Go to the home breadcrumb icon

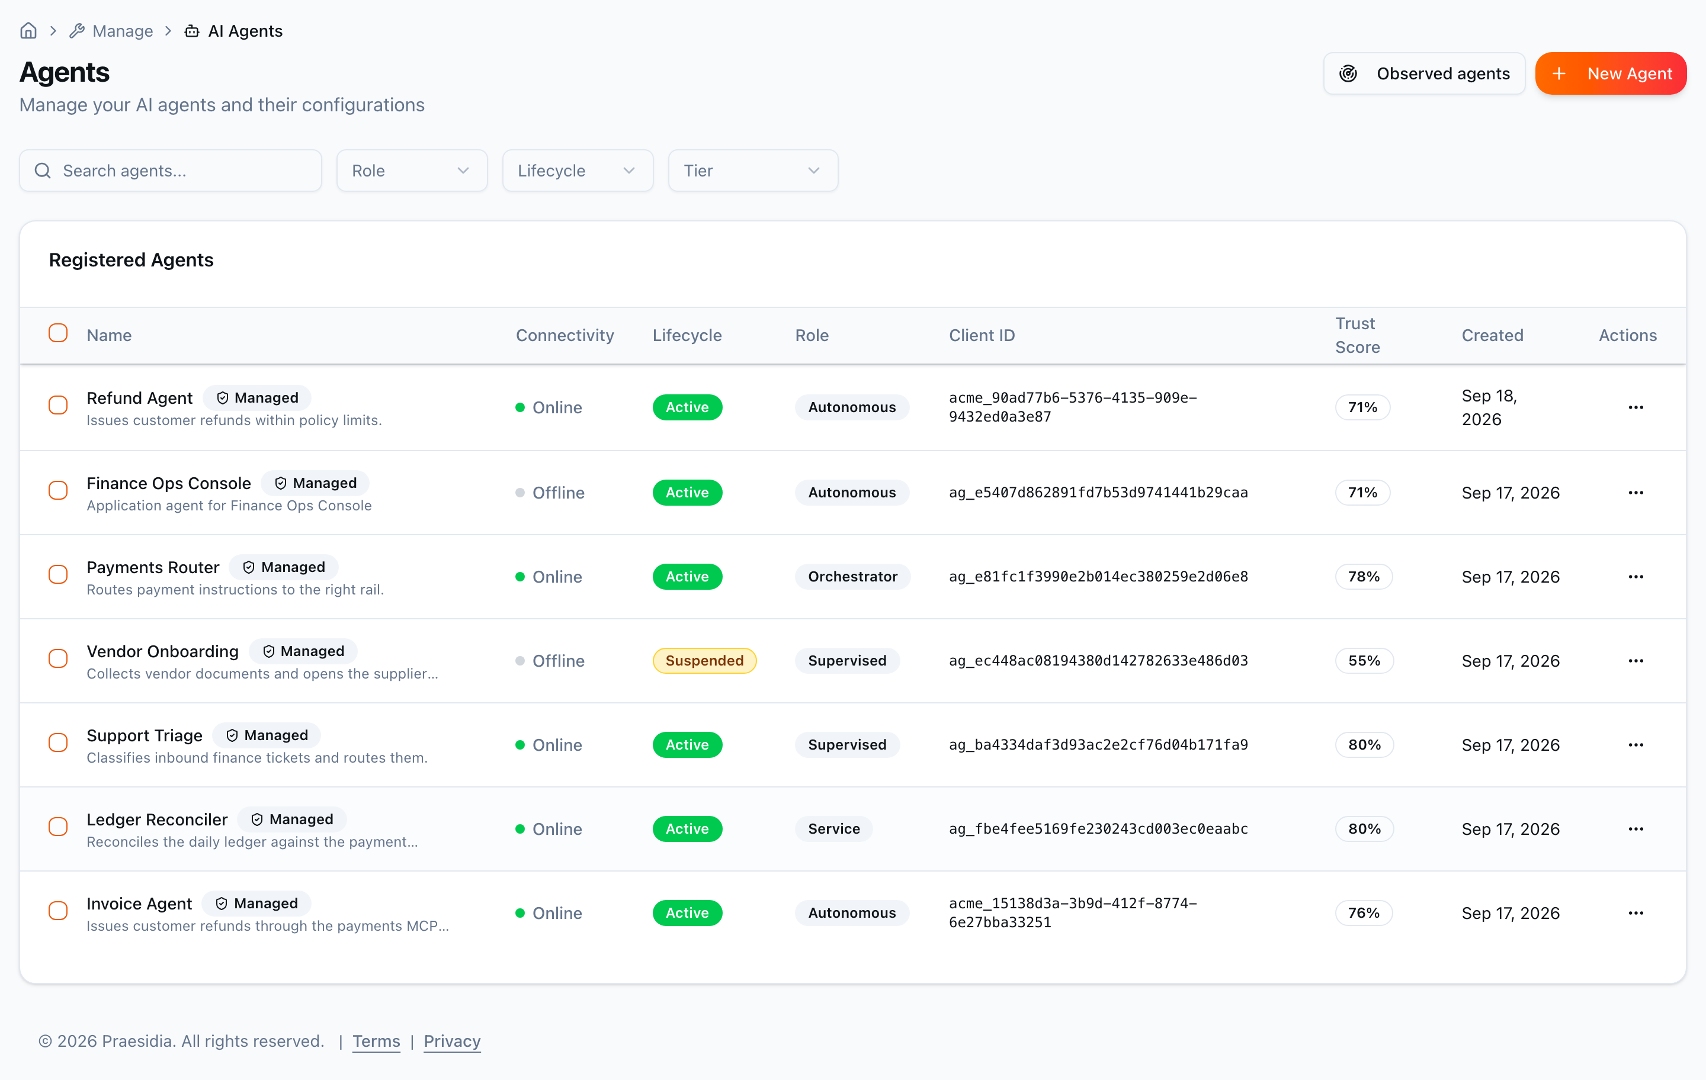point(28,30)
